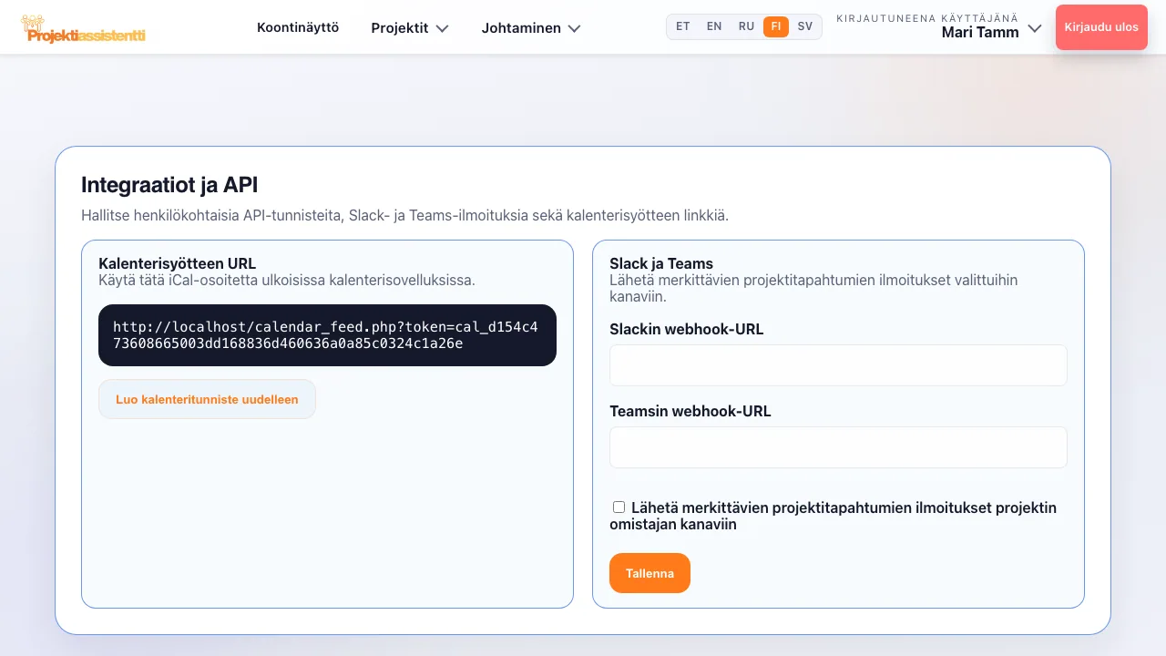1166x656 pixels.
Task: Switch language to SV
Action: (x=805, y=26)
